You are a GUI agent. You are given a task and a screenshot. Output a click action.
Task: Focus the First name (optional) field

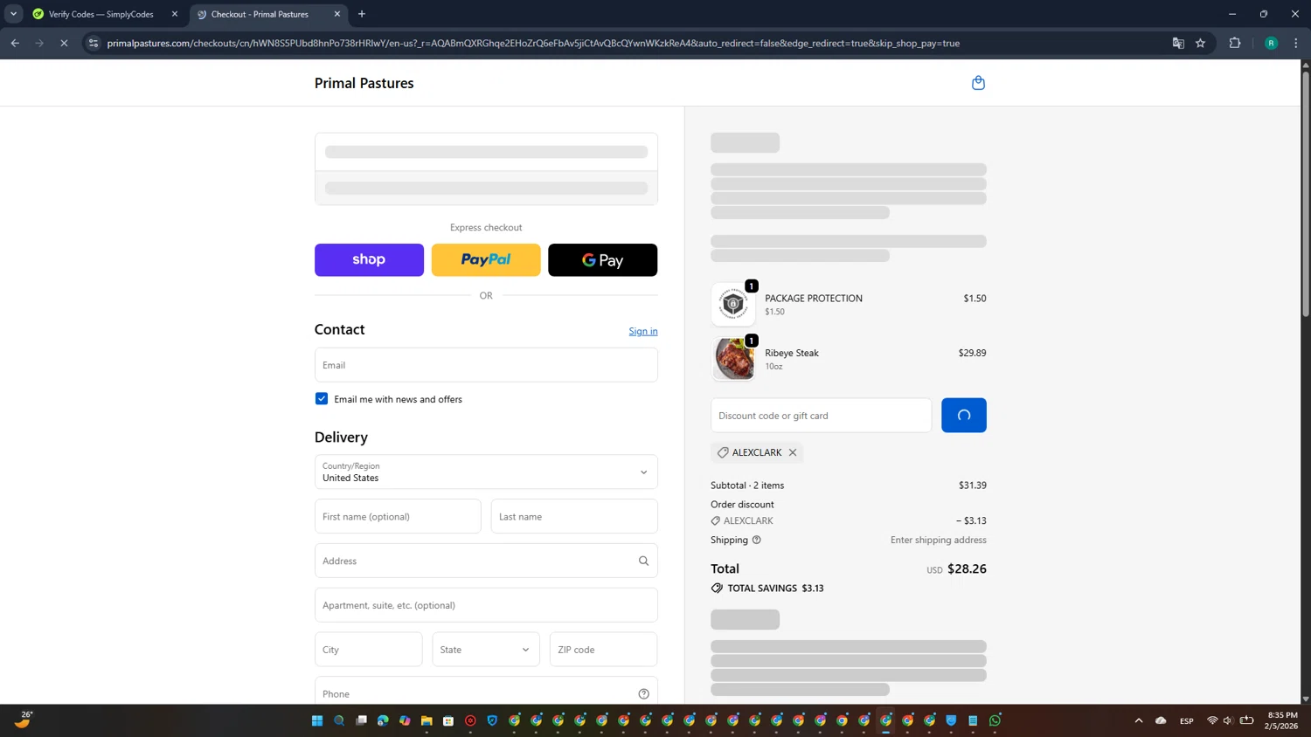(398, 516)
